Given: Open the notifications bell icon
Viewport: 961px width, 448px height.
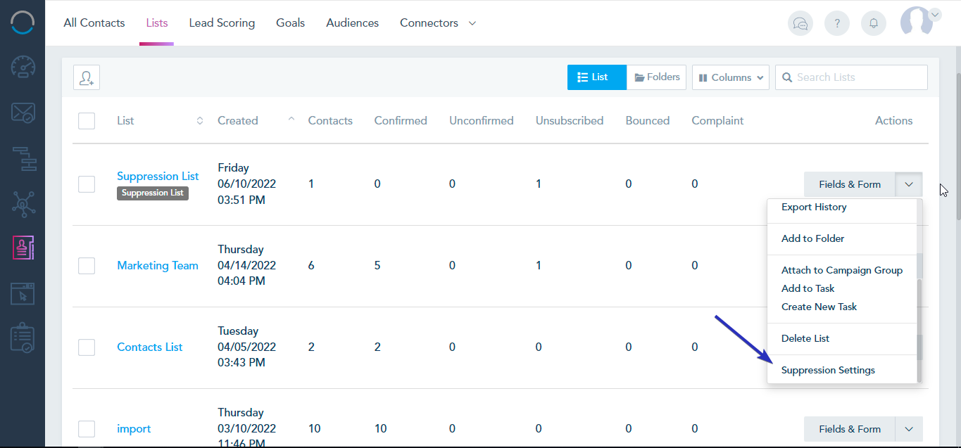Looking at the screenshot, I should pyautogui.click(x=874, y=23).
